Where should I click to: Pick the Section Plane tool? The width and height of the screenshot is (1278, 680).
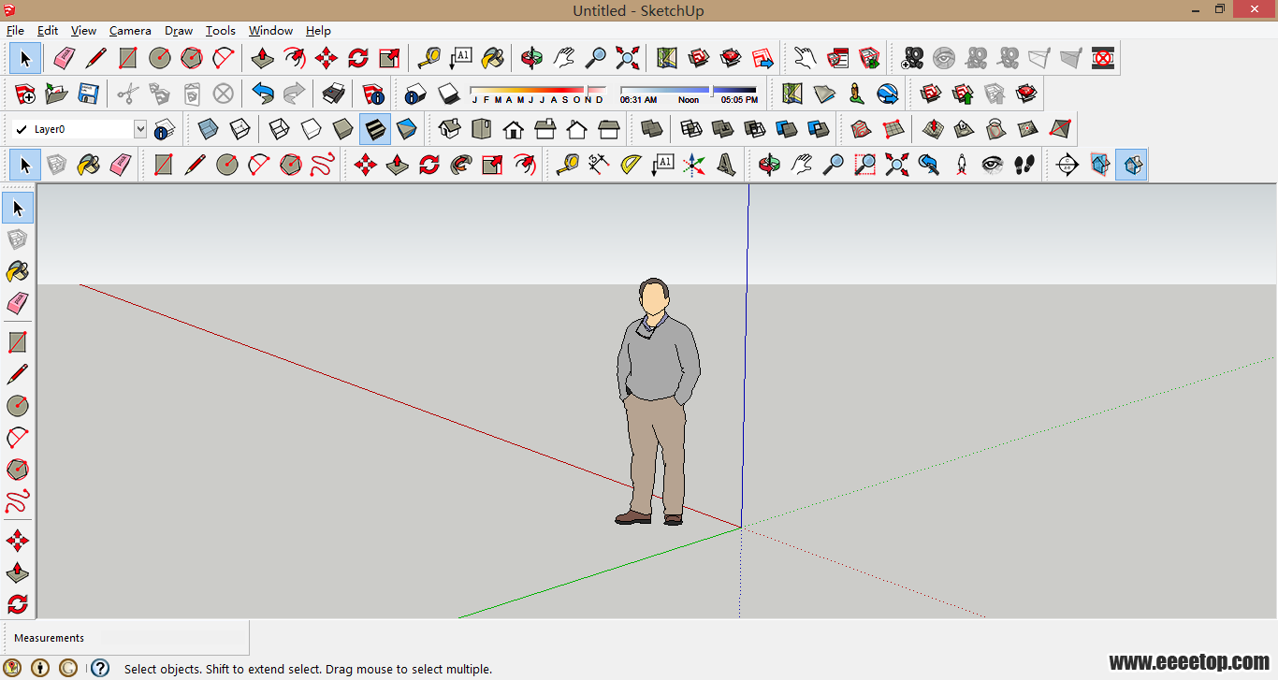point(1067,166)
